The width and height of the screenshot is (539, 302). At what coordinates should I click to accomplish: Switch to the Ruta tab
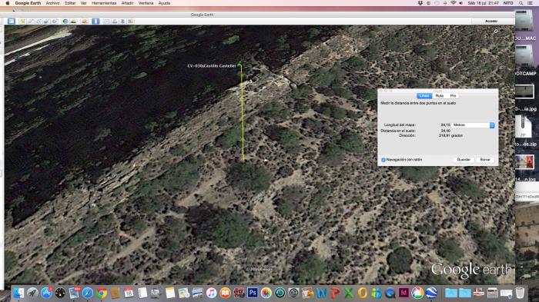point(440,96)
